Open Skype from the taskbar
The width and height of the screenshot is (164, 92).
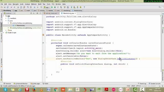(x=5, y=90)
